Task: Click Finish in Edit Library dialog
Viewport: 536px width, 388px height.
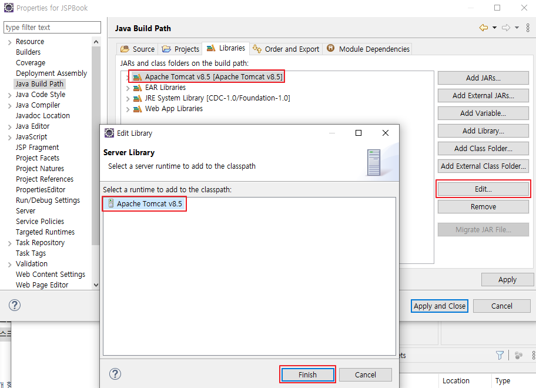Action: [x=307, y=374]
